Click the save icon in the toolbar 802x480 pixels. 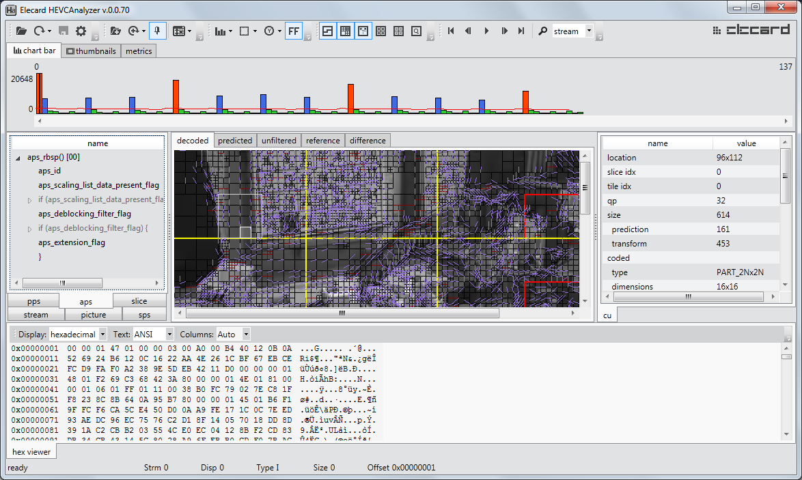tap(64, 31)
